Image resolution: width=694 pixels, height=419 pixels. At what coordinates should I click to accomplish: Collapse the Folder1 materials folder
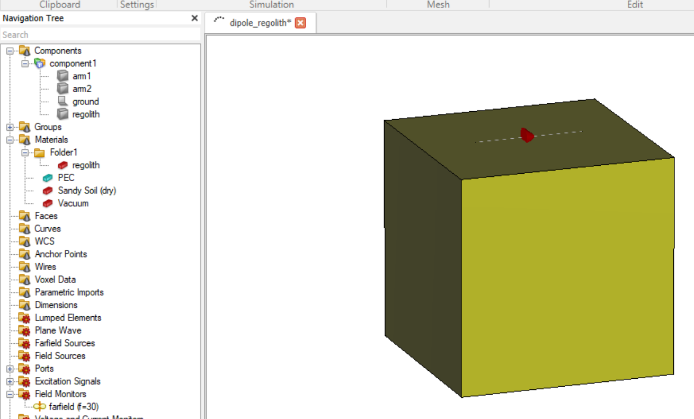[x=25, y=153]
